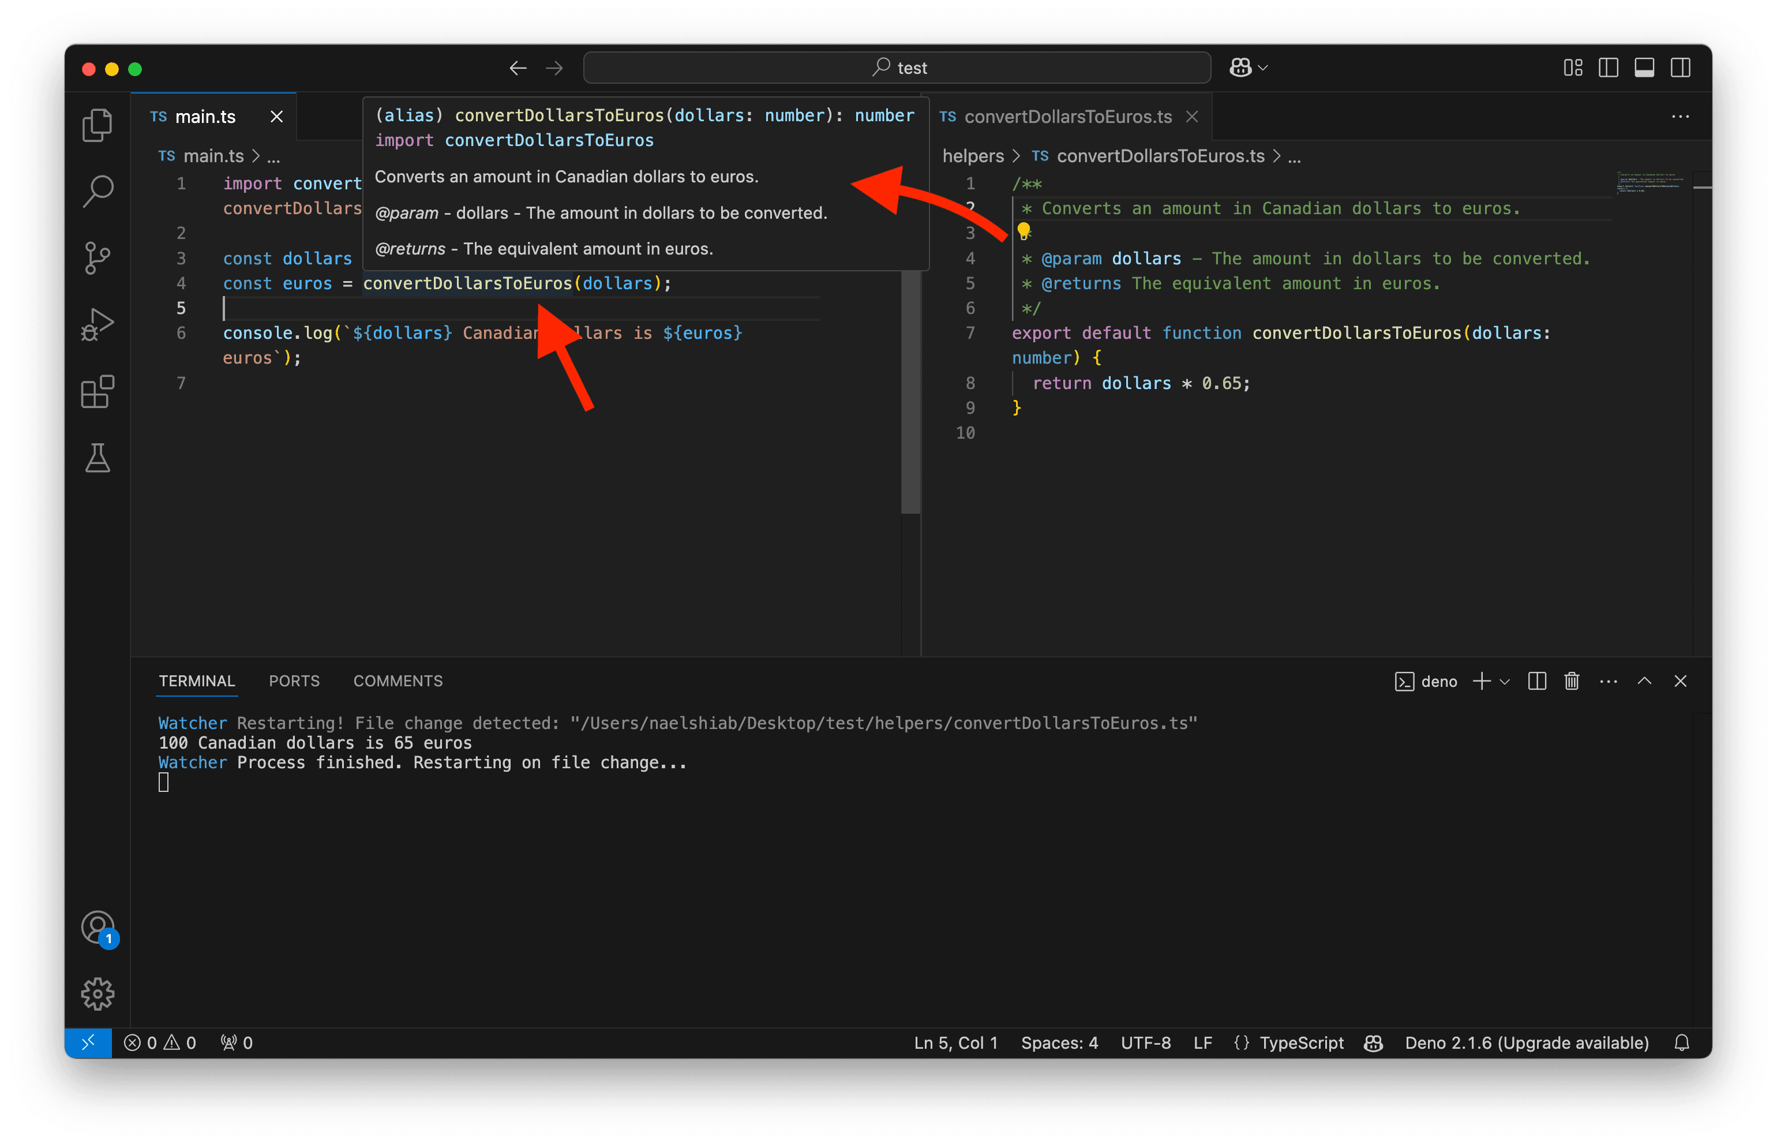Select the TERMINAL panel tab
The image size is (1777, 1144).
click(197, 681)
